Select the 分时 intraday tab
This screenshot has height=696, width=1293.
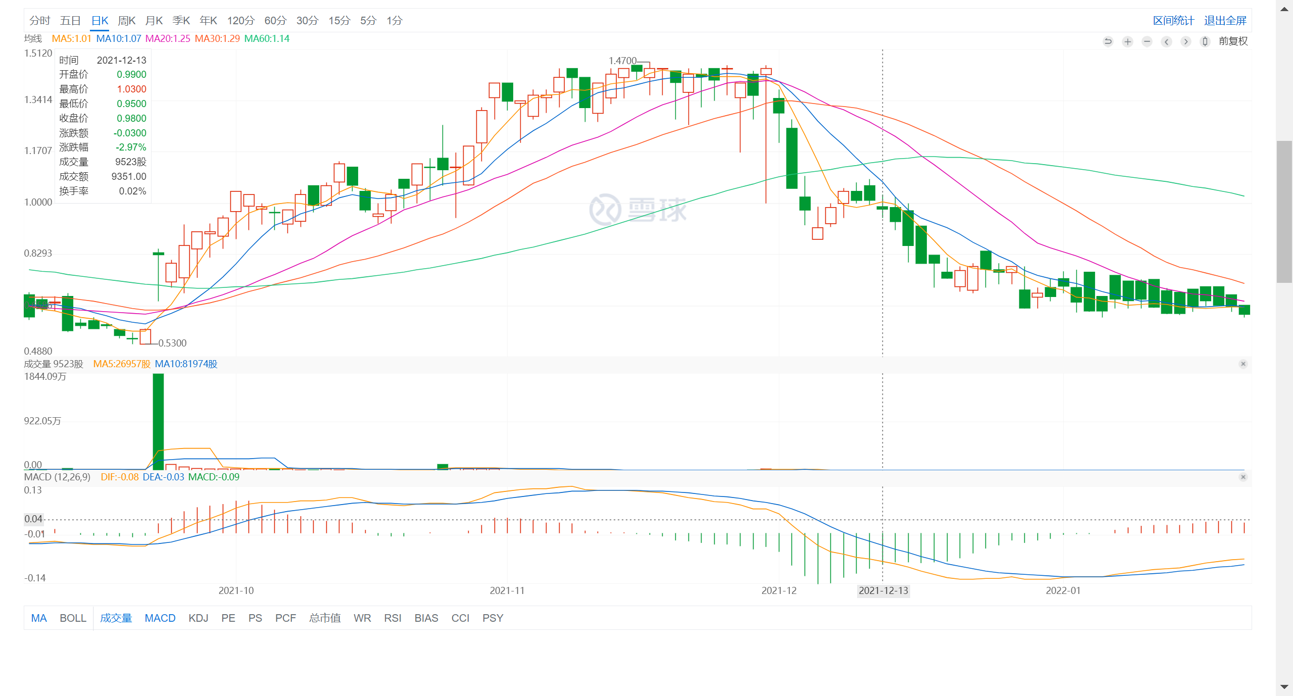[x=39, y=21]
